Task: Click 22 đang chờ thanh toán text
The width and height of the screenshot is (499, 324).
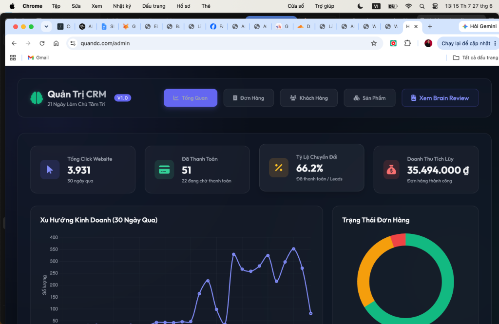Action: pos(207,181)
